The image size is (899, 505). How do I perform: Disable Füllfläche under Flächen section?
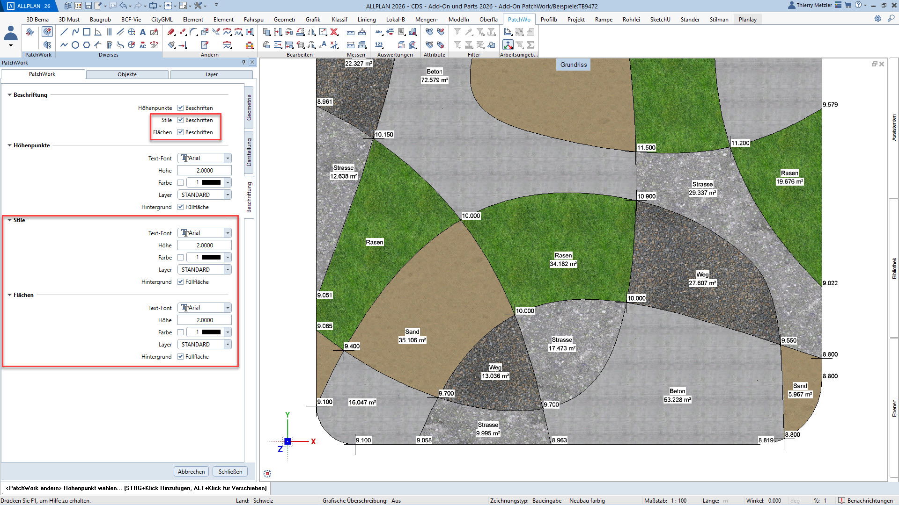pyautogui.click(x=180, y=357)
